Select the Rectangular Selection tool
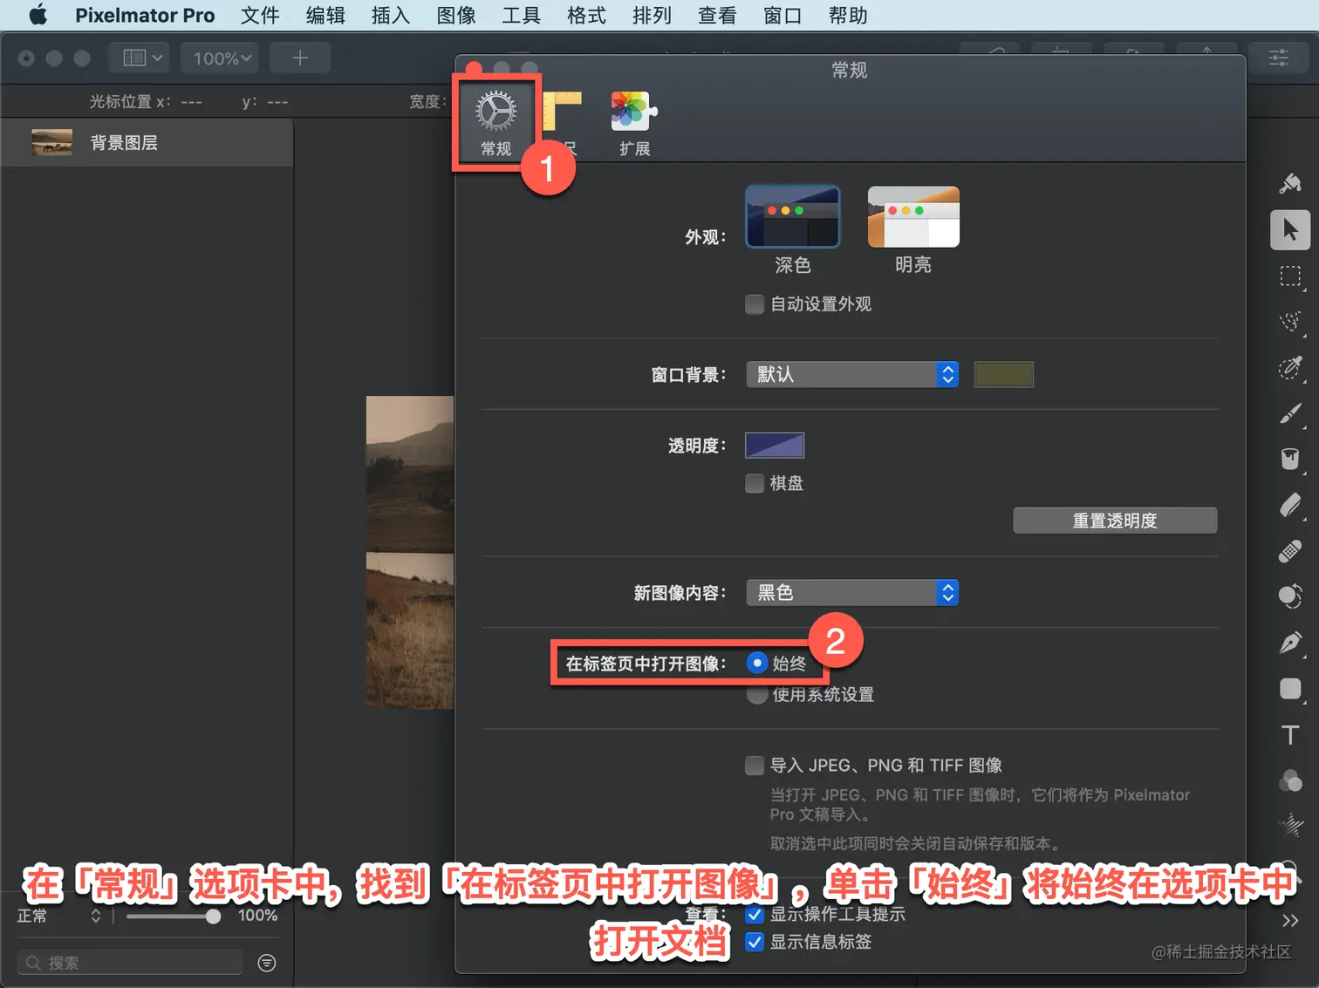 pos(1290,276)
